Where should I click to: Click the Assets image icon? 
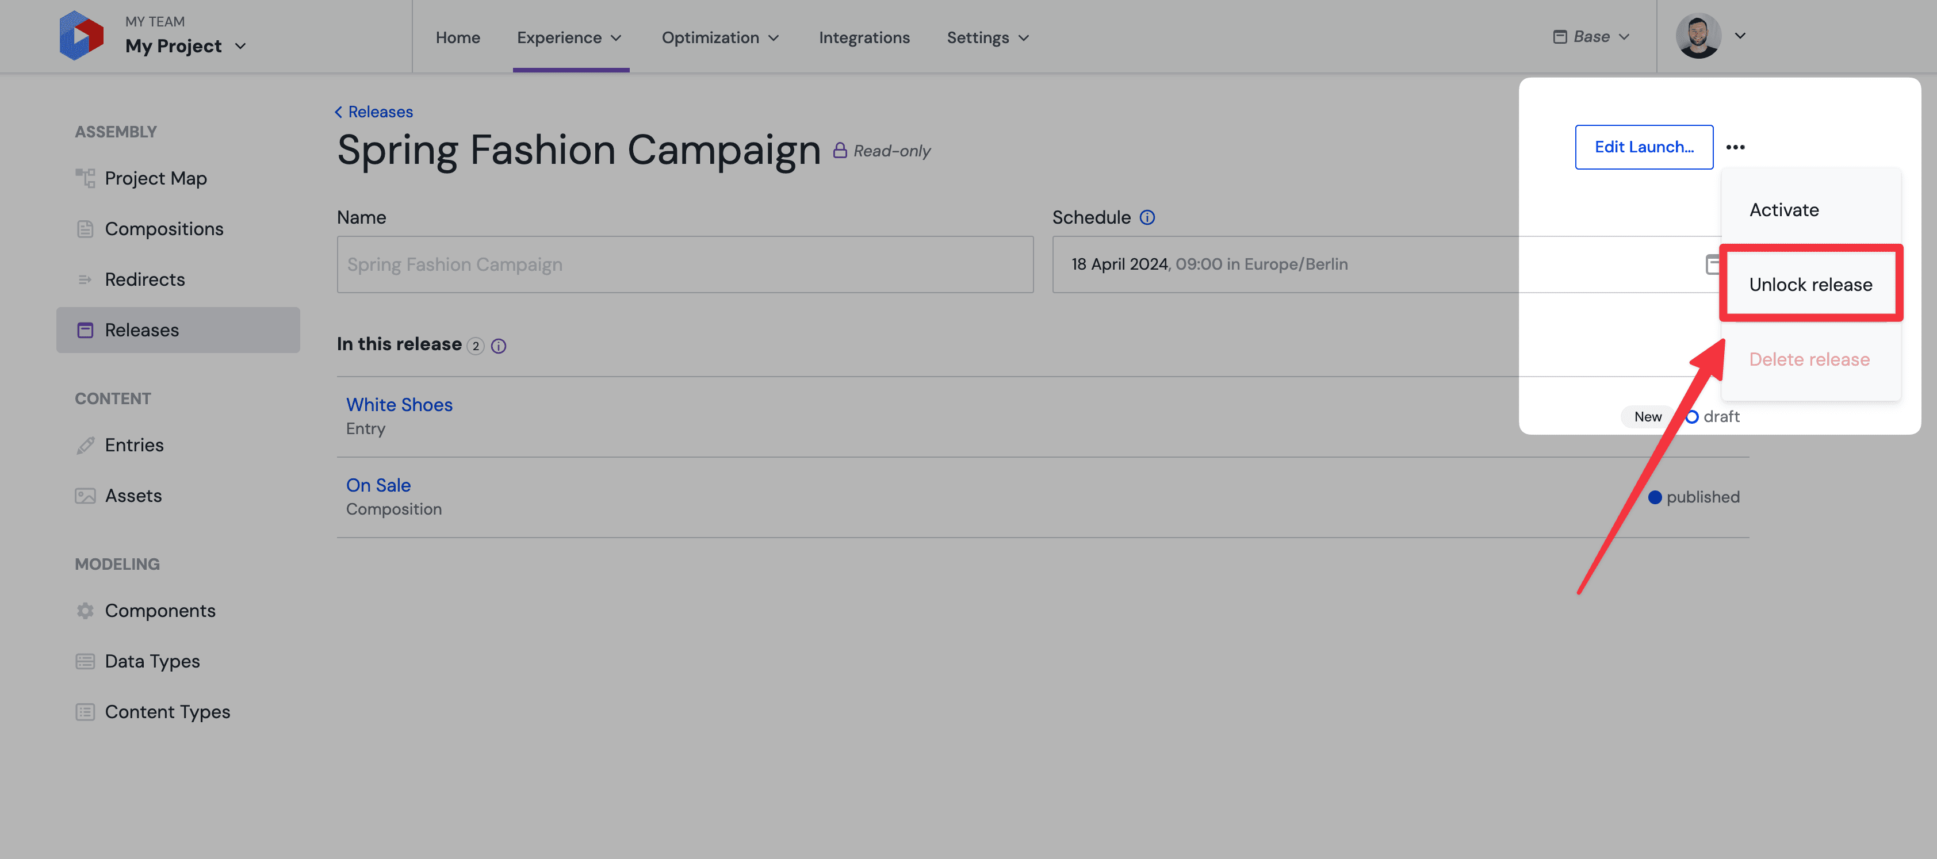85,496
